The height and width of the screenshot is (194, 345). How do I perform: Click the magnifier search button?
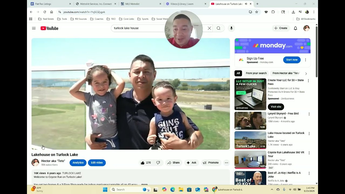point(219,28)
